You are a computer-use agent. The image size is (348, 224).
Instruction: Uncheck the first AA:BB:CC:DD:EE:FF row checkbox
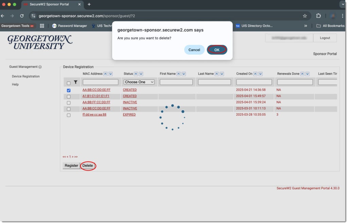(69, 91)
